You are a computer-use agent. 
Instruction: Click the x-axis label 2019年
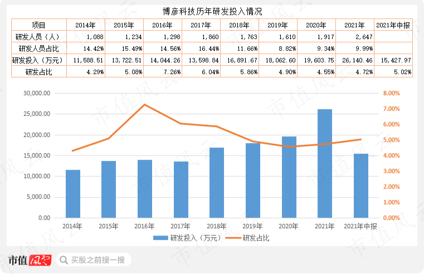(x=252, y=226)
